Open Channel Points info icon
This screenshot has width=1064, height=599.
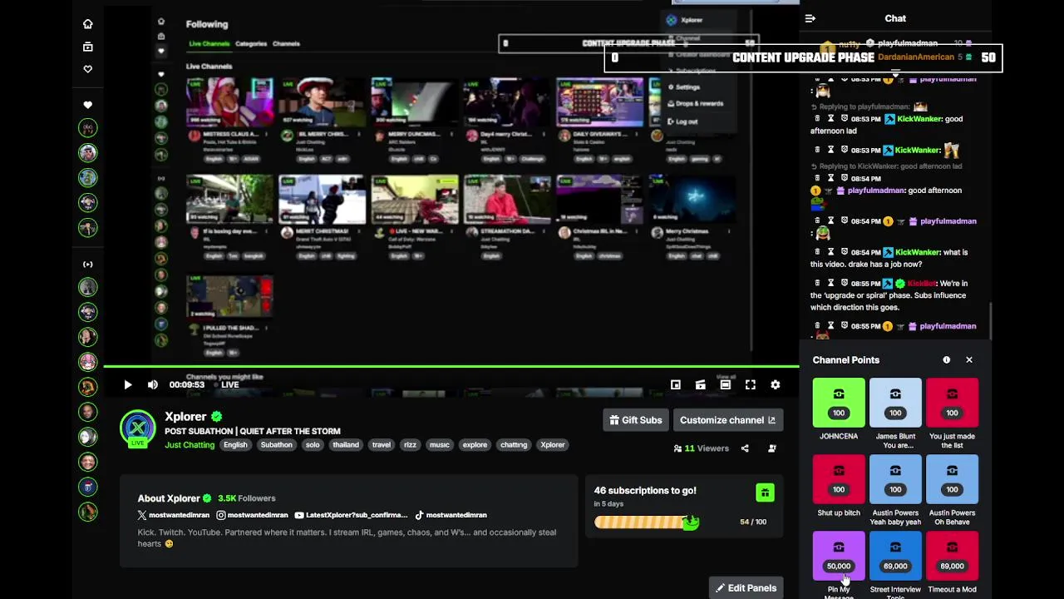coord(946,360)
